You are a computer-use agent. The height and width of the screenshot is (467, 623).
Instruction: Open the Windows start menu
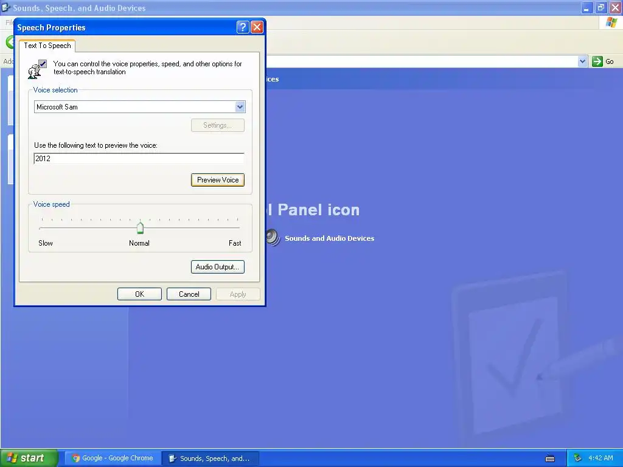click(x=29, y=458)
